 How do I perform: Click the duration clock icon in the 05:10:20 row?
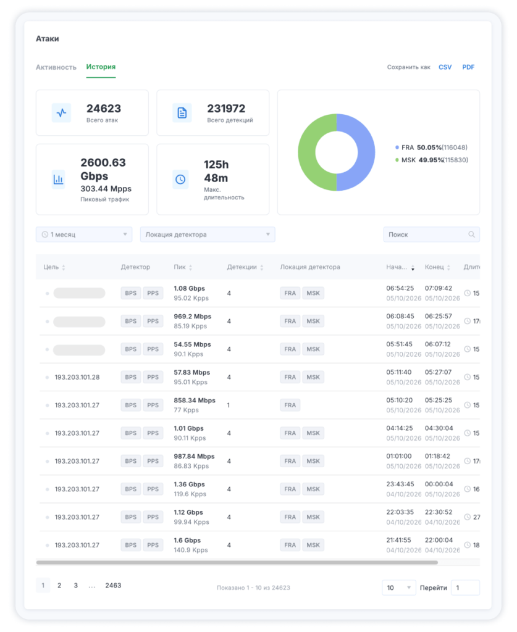click(x=467, y=405)
